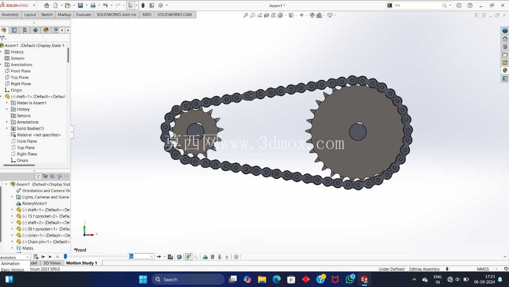Viewport: 509px width, 287px height.
Task: Open the MBD ribbon tab
Action: coord(147,15)
